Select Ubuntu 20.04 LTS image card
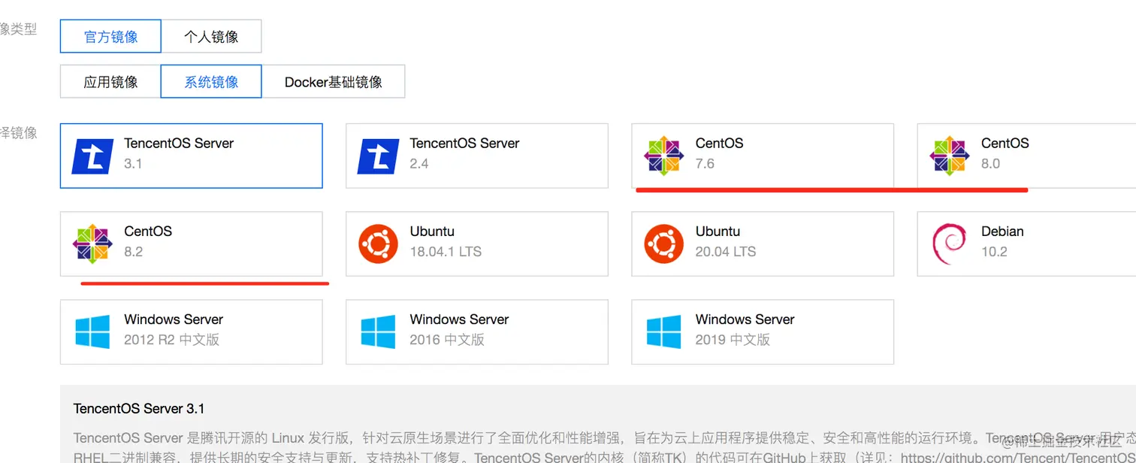Image resolution: width=1136 pixels, height=463 pixels. 763,244
